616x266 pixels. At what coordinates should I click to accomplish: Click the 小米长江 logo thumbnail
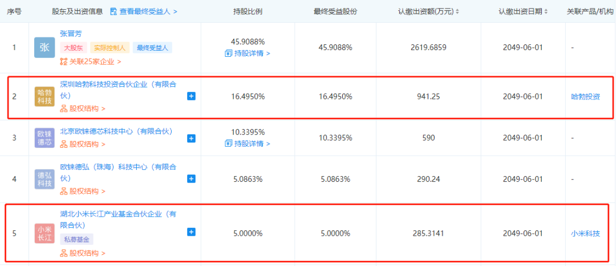44,233
